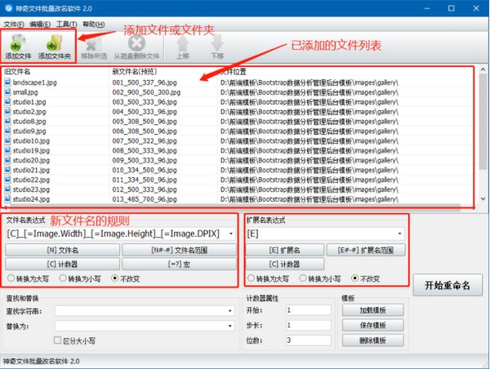490x369 pixels.
Task: Expand the 扩展名表达式 [E] dropdown
Action: tap(399, 233)
